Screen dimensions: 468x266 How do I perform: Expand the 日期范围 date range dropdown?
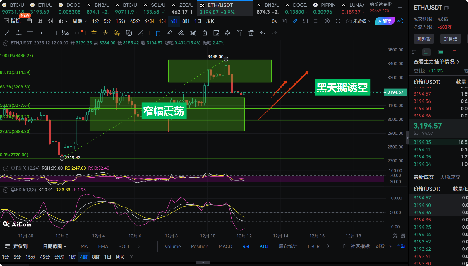pos(55,246)
